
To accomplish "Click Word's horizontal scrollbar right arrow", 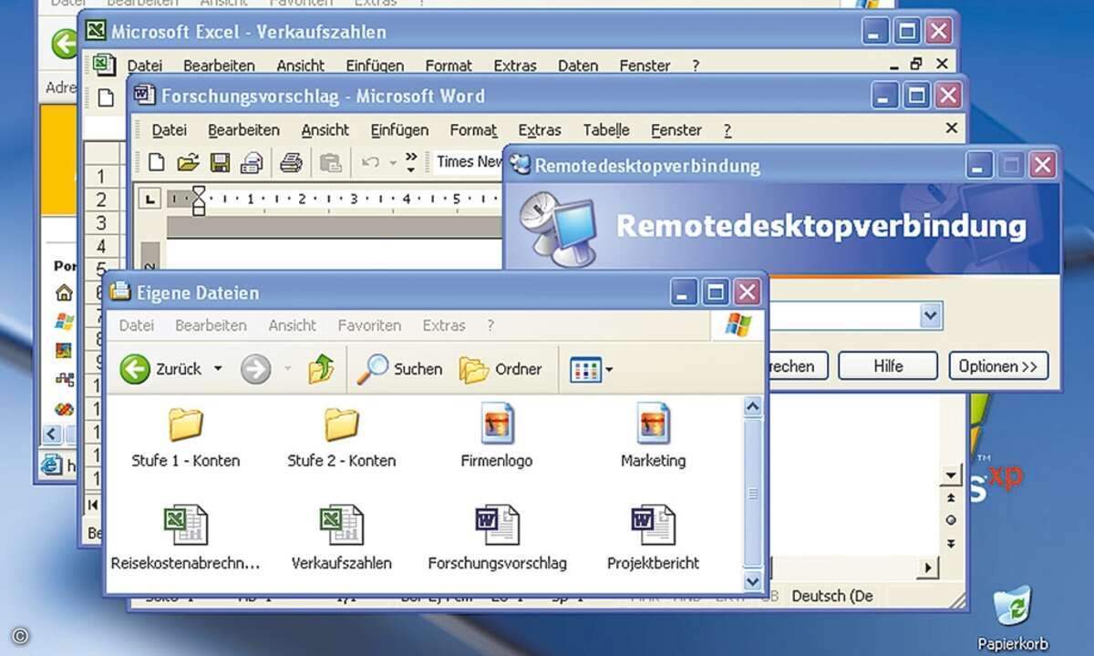I will coord(929,568).
